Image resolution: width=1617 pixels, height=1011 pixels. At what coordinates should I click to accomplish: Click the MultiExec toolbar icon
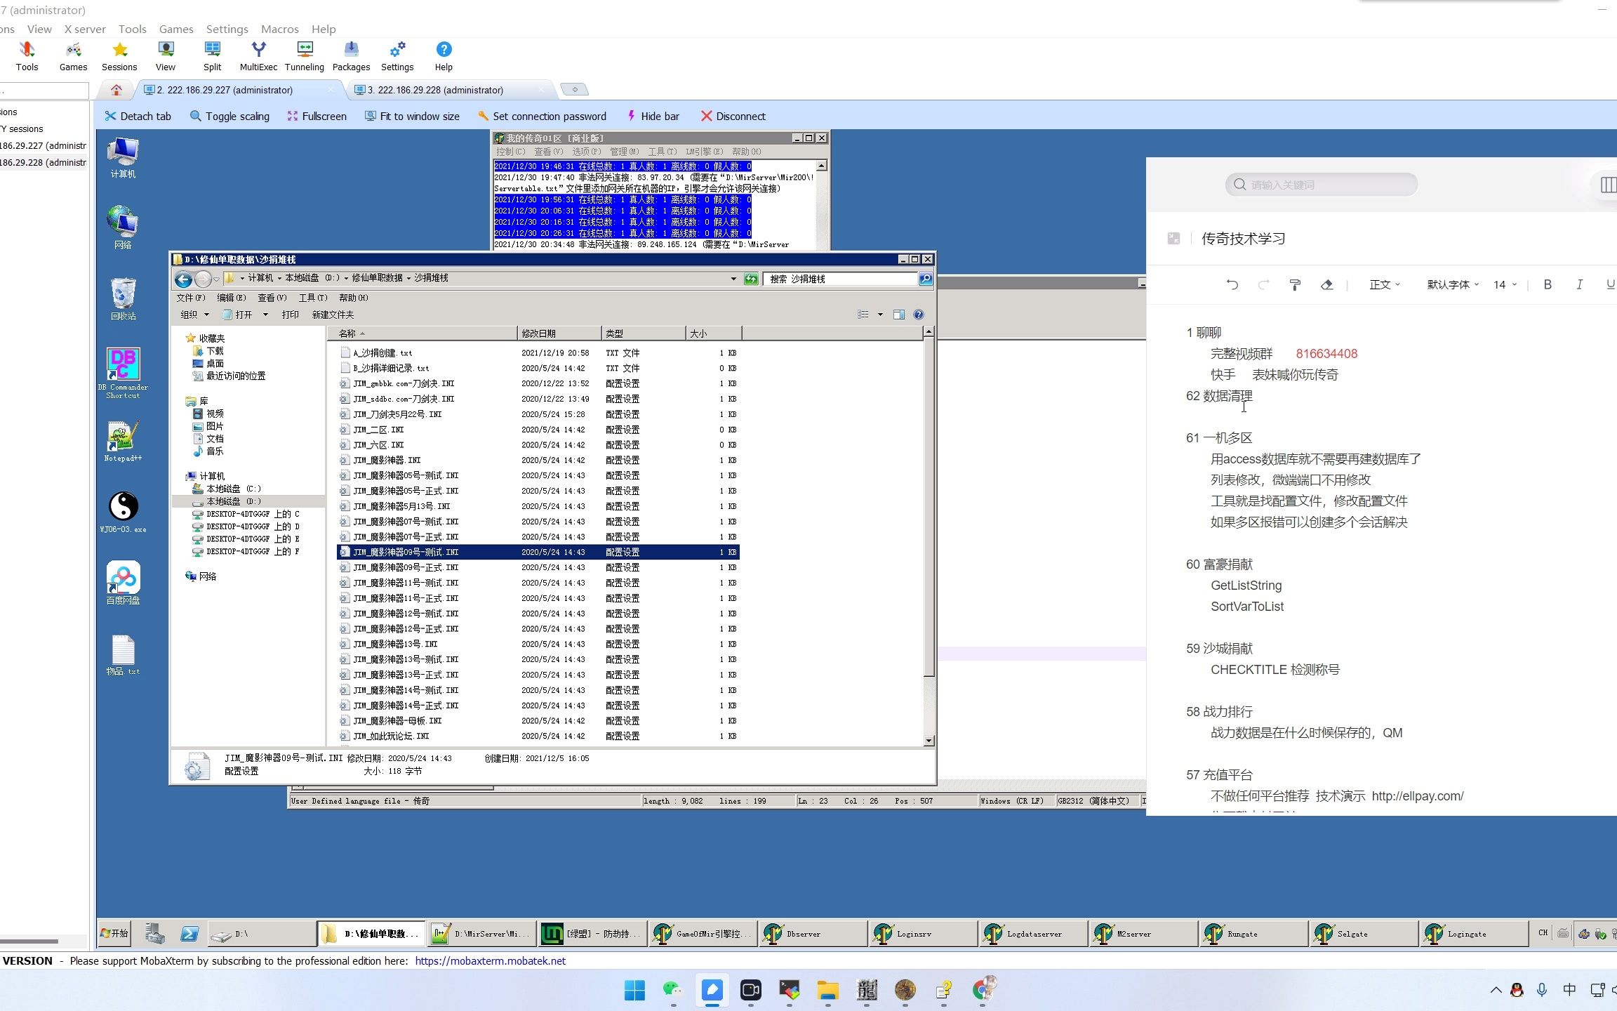click(258, 55)
